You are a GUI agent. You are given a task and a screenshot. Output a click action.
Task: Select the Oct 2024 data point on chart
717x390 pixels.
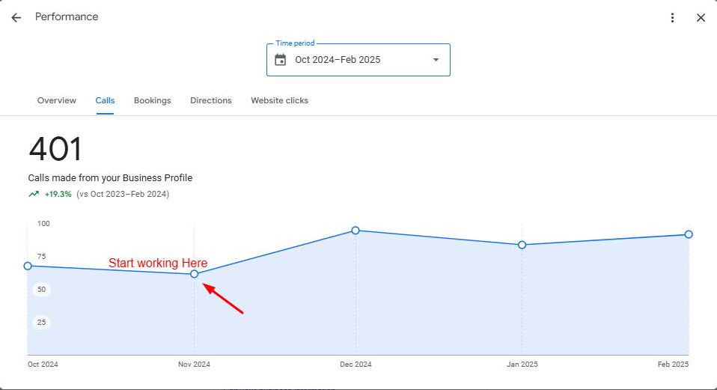coord(28,266)
